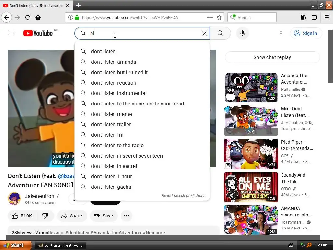The image size is (333, 250).
Task: Open the Firefox hamburger menu
Action: coord(327,17)
